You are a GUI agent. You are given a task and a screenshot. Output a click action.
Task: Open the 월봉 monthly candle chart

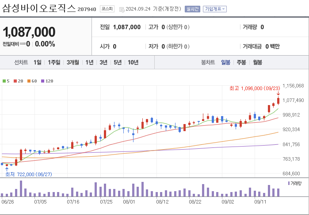point(257,62)
